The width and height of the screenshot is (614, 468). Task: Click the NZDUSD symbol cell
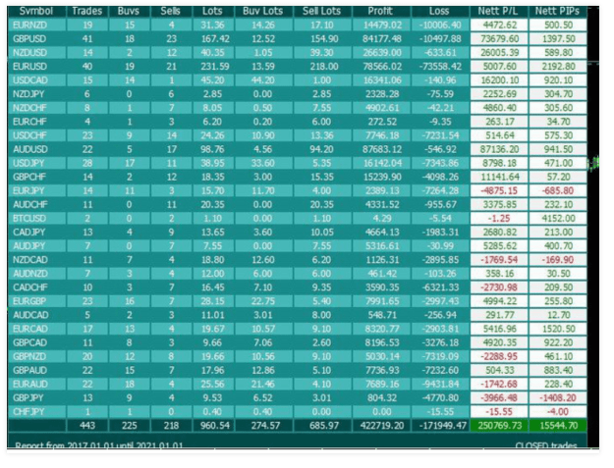(x=36, y=53)
